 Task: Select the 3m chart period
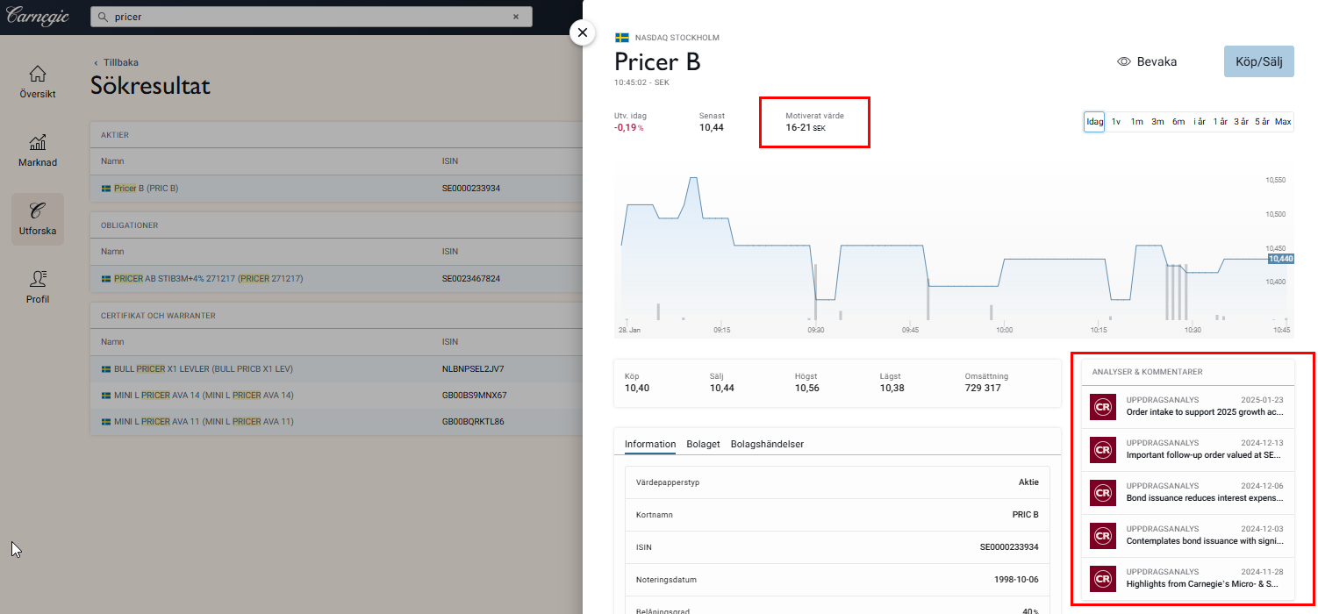pos(1157,121)
